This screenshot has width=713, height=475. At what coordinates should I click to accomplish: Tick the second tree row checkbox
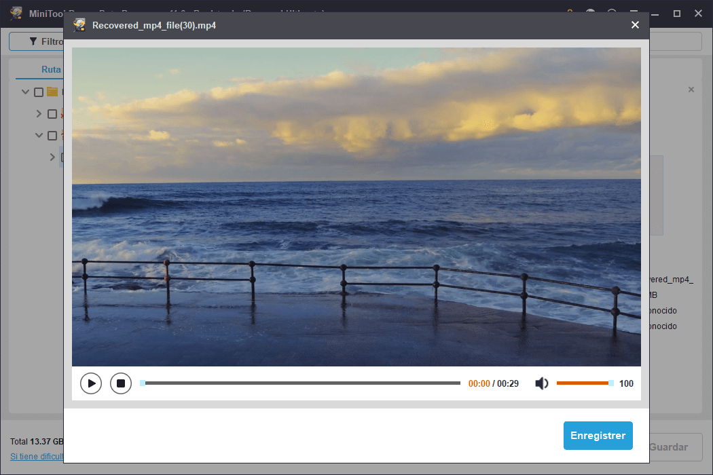[x=52, y=114]
